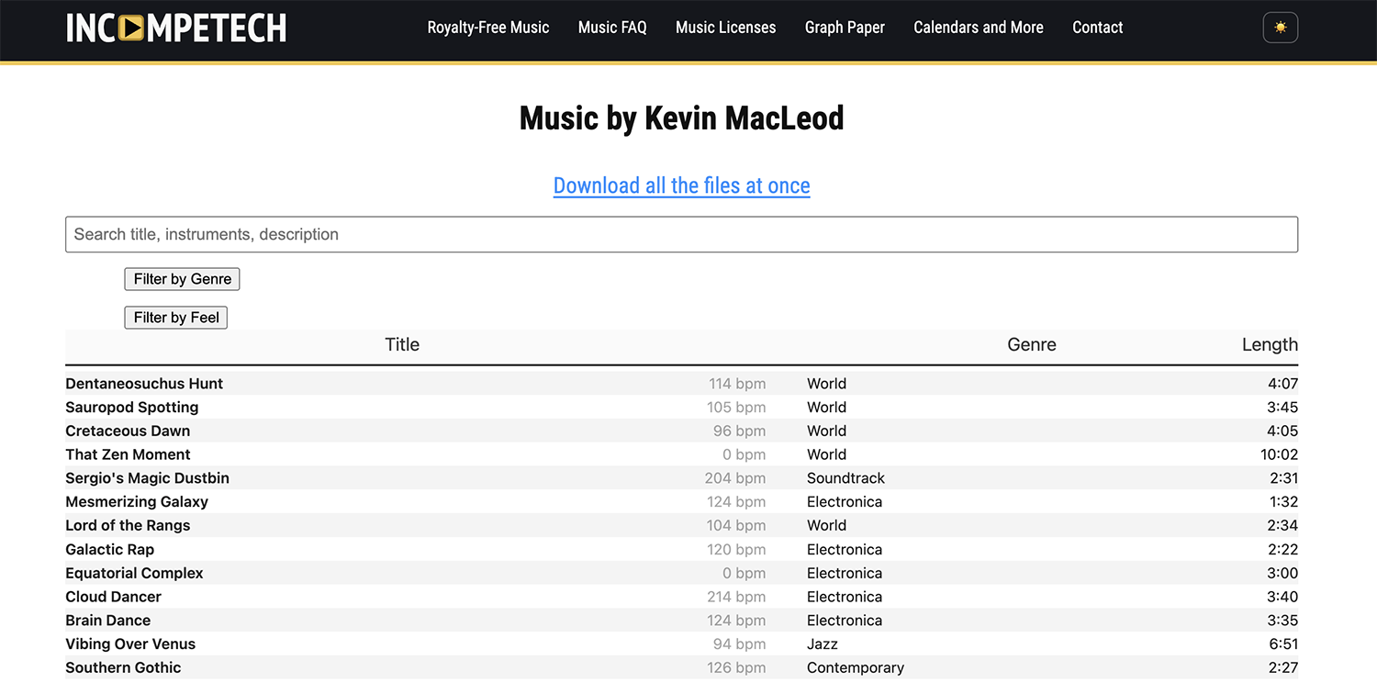Click the Soundtrack genre cell
Image resolution: width=1377 pixels, height=683 pixels.
point(846,478)
